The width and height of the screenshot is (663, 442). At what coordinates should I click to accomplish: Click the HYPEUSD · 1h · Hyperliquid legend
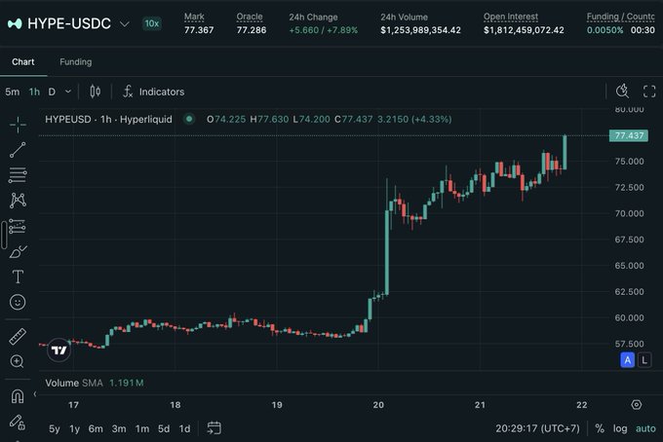(108, 120)
